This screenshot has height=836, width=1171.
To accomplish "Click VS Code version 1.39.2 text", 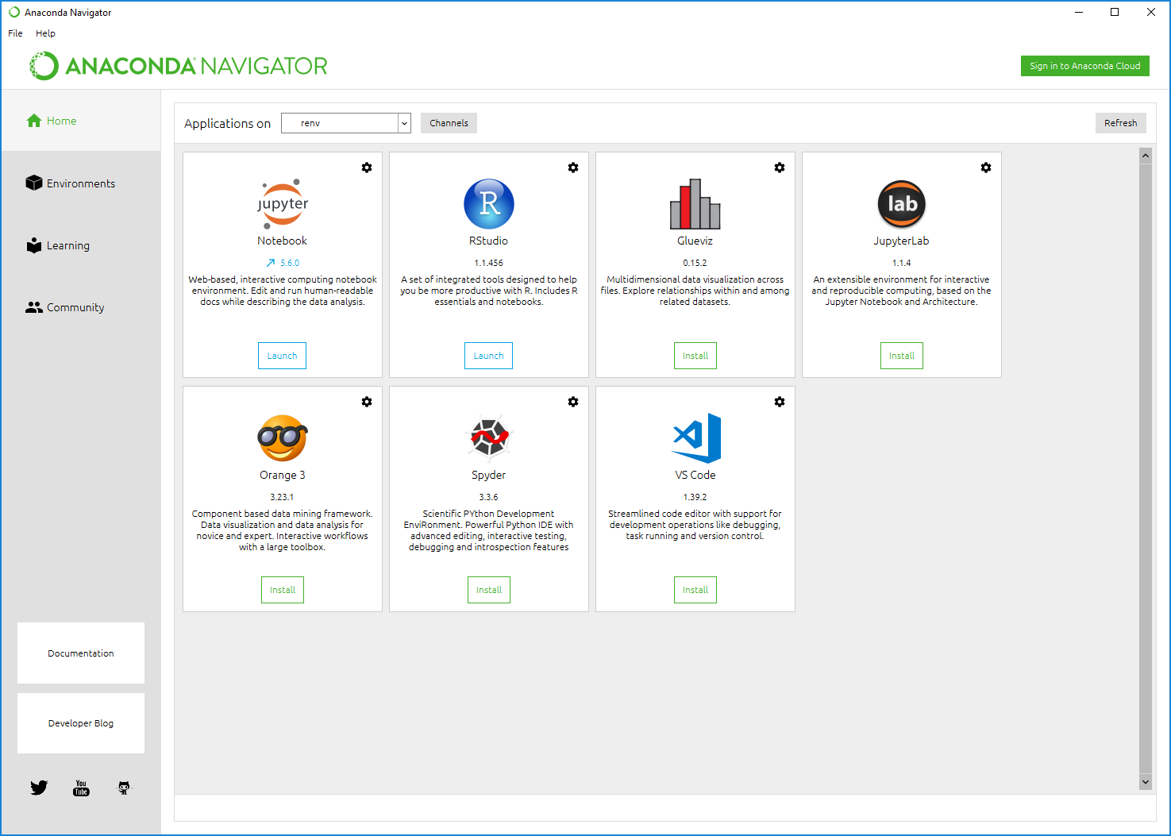I will [695, 497].
